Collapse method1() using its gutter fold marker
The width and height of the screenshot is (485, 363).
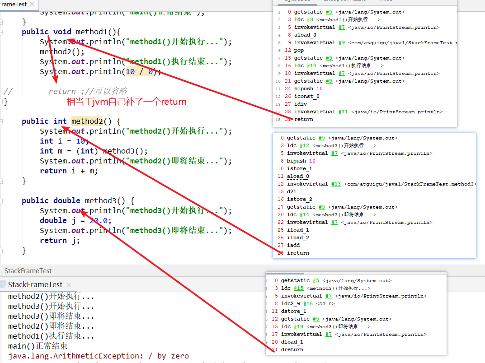[x=1, y=32]
